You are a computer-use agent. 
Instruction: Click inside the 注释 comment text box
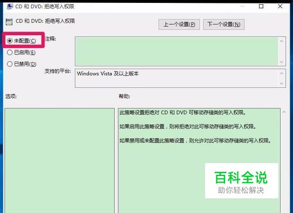click(x=176, y=51)
